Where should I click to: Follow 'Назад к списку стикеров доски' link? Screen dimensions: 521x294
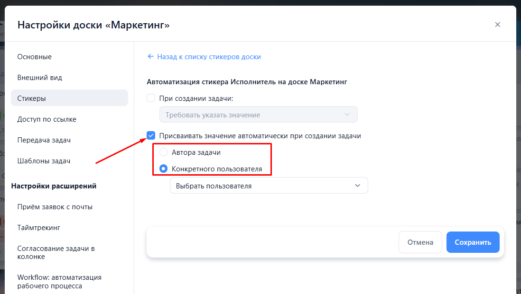[x=209, y=57]
